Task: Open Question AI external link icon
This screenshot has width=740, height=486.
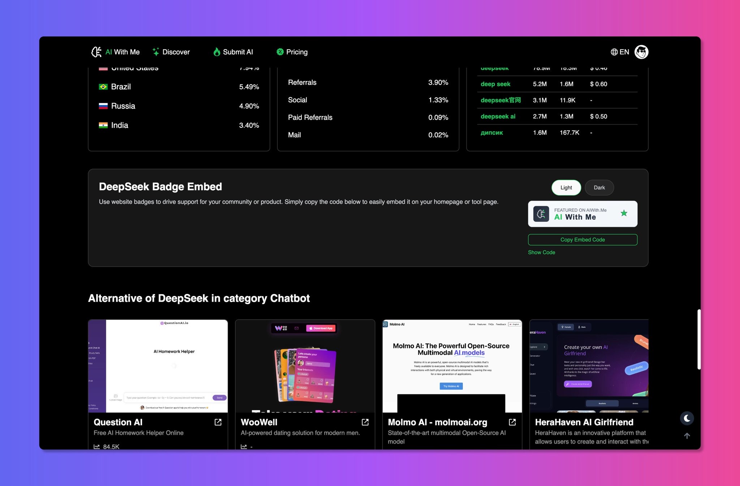Action: (218, 422)
